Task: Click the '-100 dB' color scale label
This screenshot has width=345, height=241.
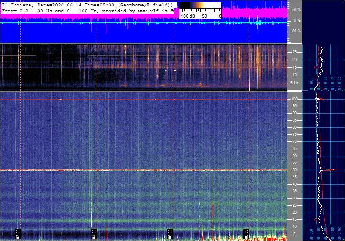Action: pos(187,16)
